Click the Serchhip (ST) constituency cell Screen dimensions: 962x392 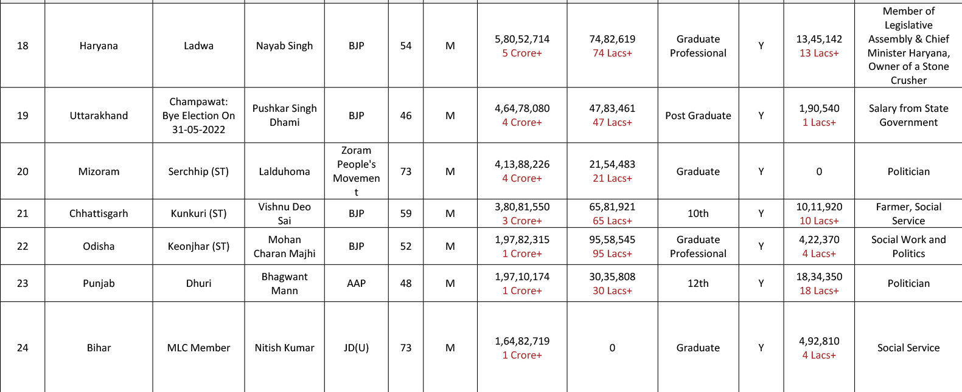pyautogui.click(x=198, y=171)
